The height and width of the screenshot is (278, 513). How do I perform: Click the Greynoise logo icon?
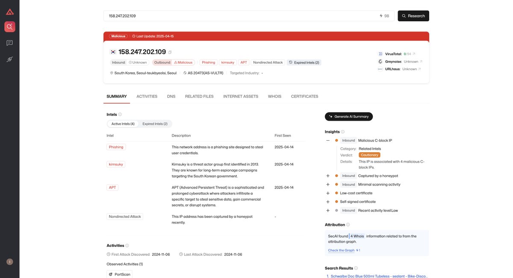tap(380, 61)
